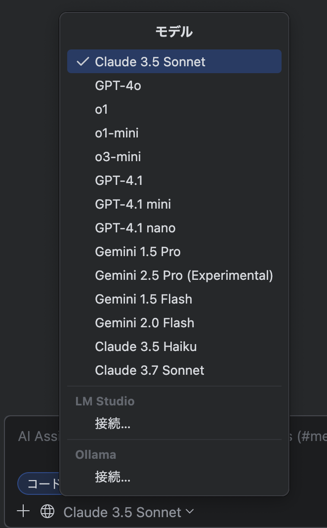Image resolution: width=327 pixels, height=528 pixels.
Task: Collapse the Claude 3.5 Sonnet model selector
Action: 128,512
